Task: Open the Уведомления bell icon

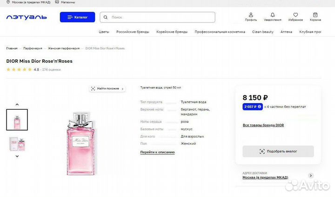Action: [x=273, y=15]
